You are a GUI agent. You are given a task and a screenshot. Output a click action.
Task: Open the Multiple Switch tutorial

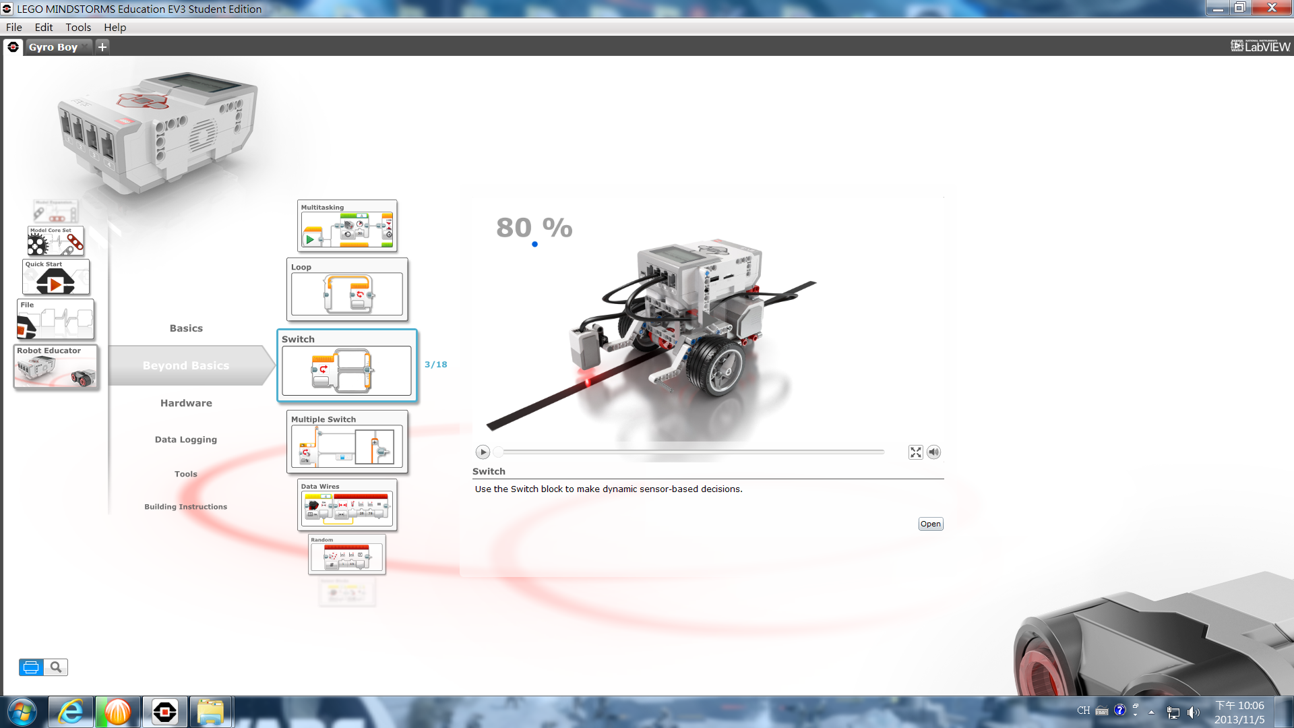(347, 442)
